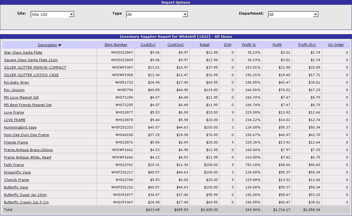Sort table by Cost(Ex) header

pyautogui.click(x=148, y=45)
